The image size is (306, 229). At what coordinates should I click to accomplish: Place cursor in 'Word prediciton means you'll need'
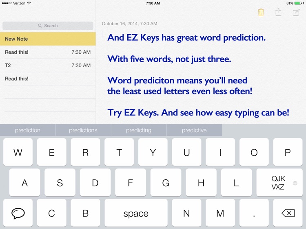pos(177,81)
